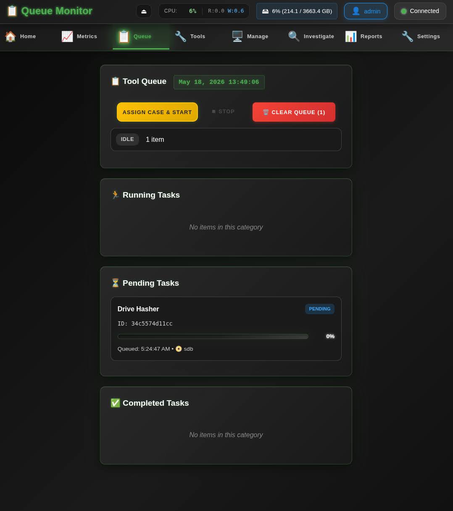Click the Connected status badge
Screen dimensions: 453x511
[420, 11]
